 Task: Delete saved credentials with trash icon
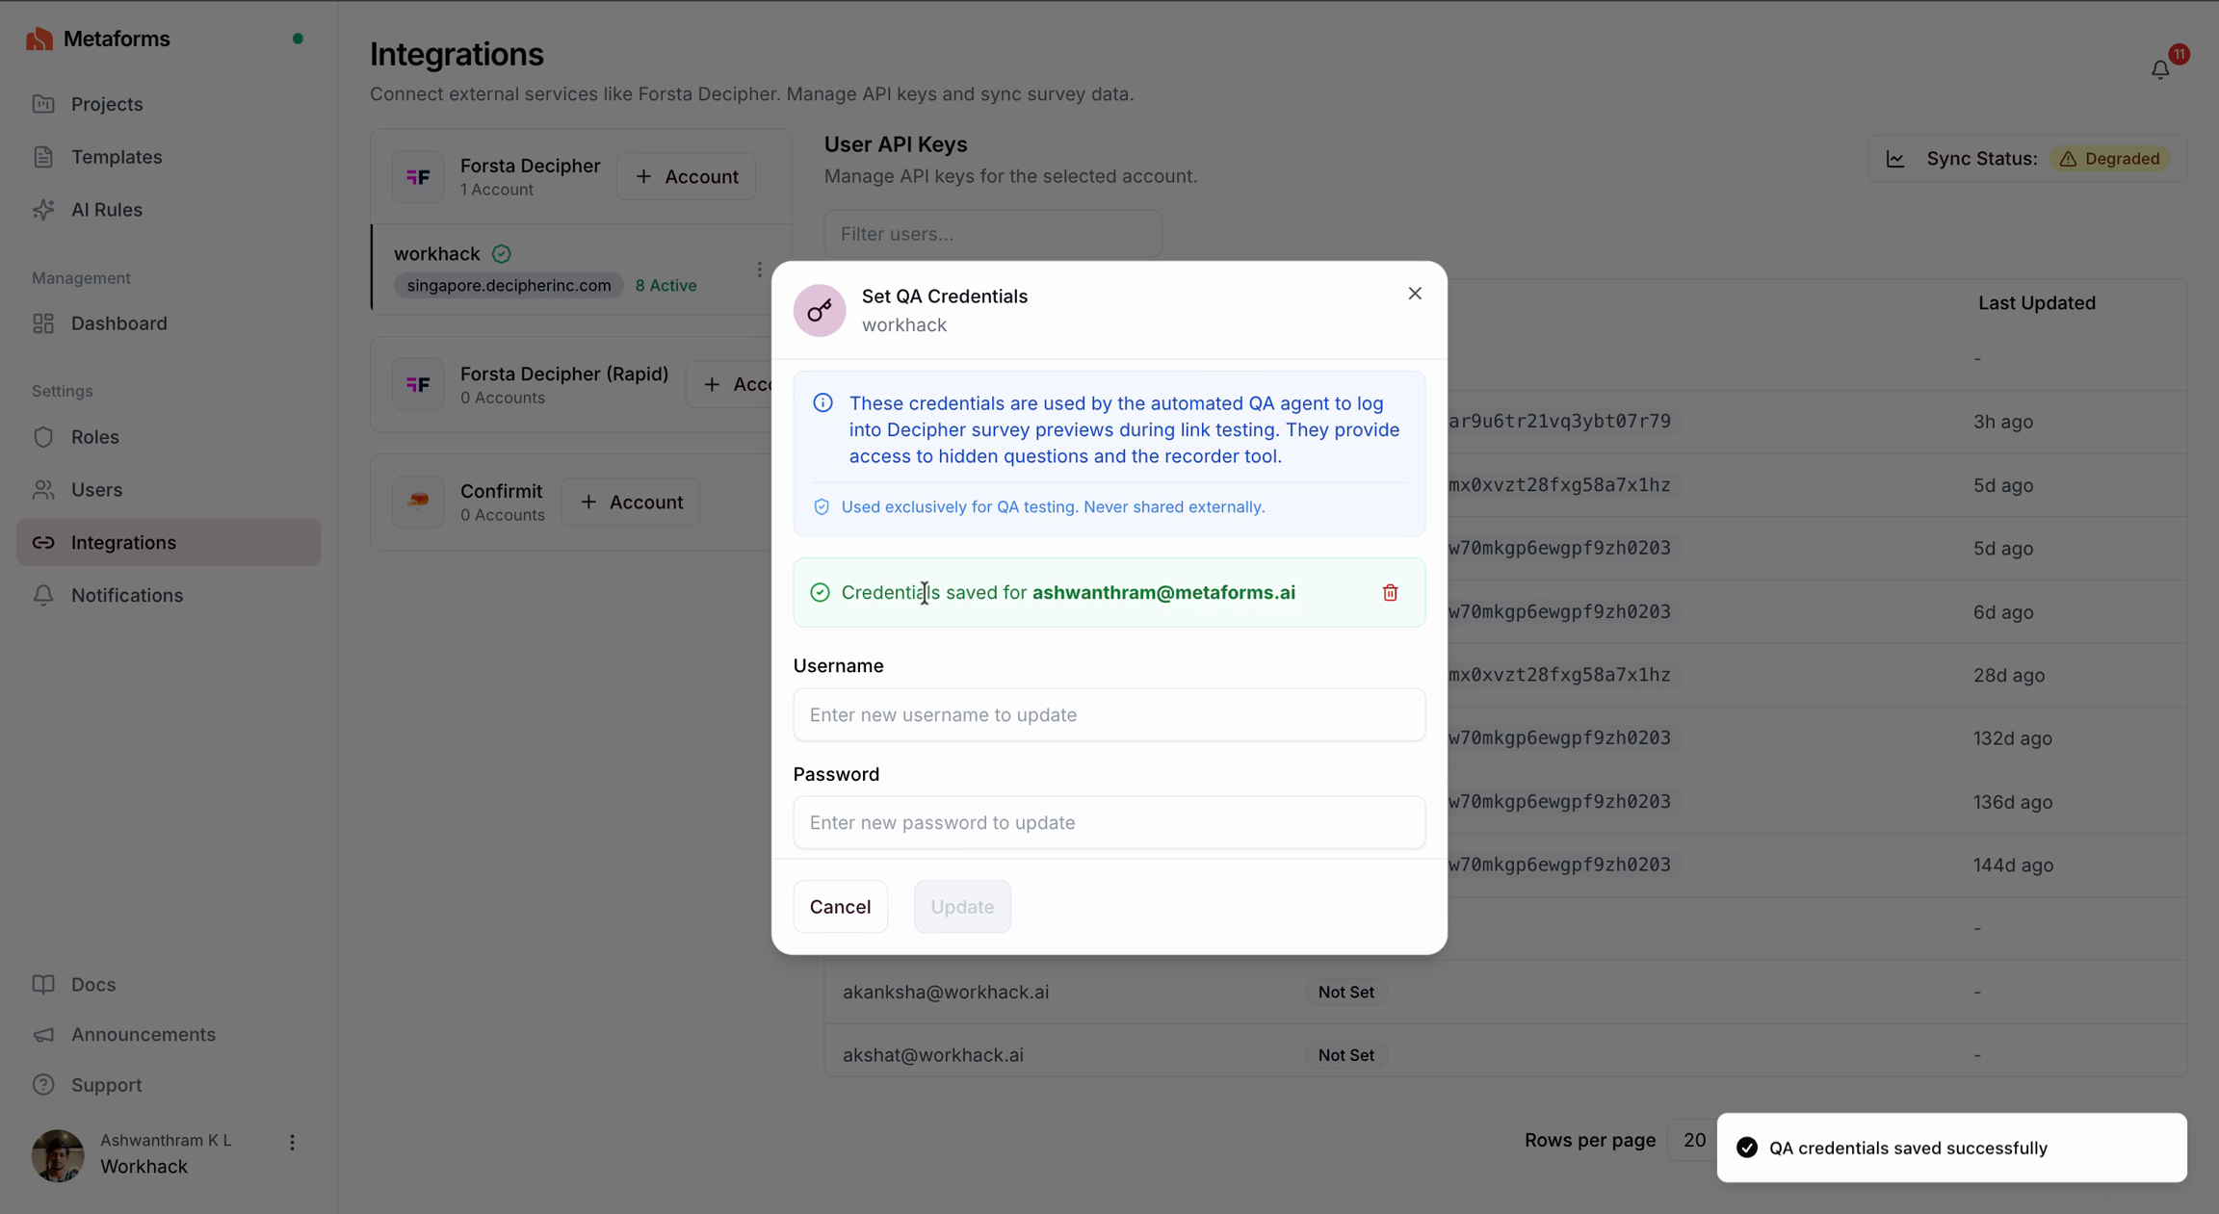(x=1390, y=592)
